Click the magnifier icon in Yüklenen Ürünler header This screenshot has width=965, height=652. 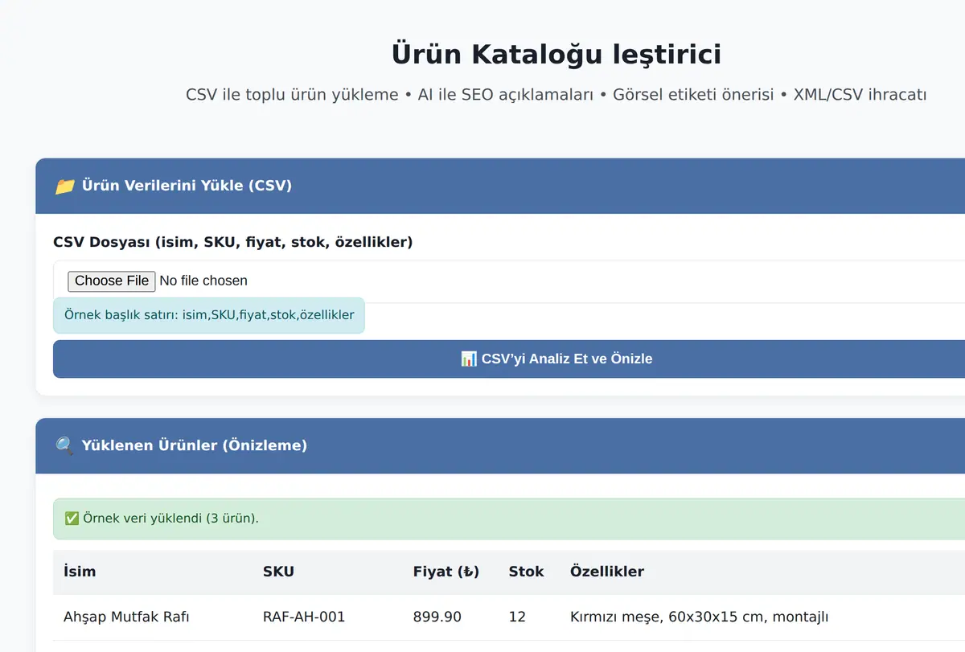click(x=64, y=445)
